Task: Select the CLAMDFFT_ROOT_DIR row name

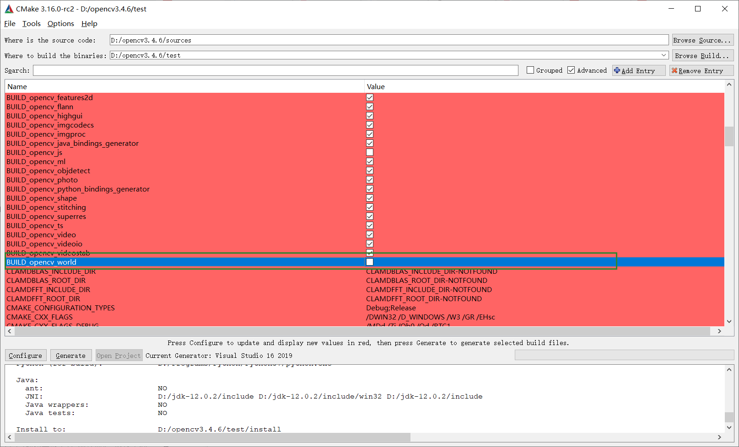Action: click(43, 298)
